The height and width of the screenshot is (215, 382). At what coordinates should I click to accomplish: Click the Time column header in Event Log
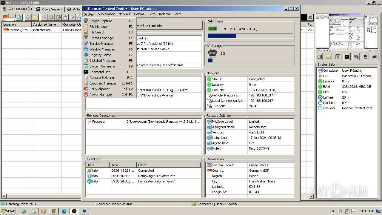(123, 165)
